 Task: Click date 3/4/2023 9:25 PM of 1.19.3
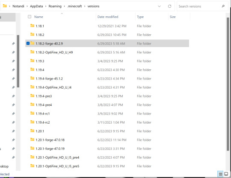point(110,61)
